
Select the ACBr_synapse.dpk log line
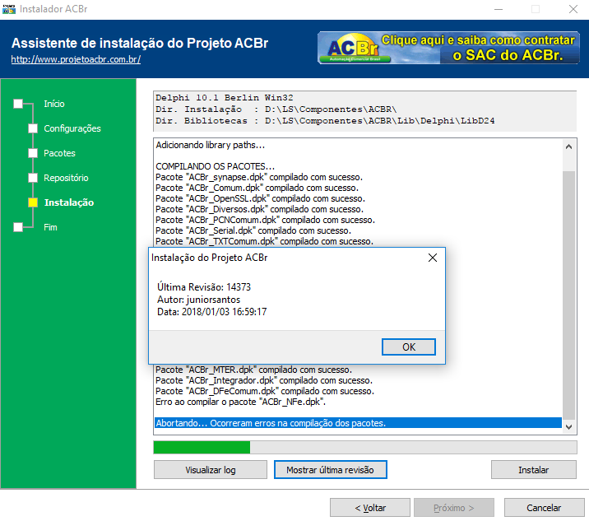coord(259,177)
